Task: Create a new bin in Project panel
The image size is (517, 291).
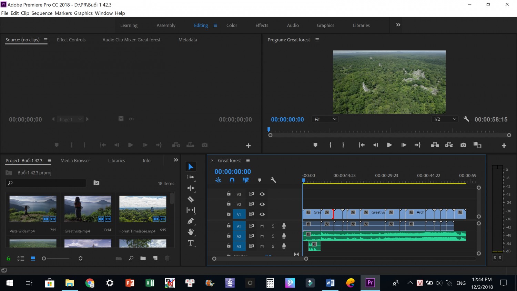Action: pyautogui.click(x=143, y=258)
